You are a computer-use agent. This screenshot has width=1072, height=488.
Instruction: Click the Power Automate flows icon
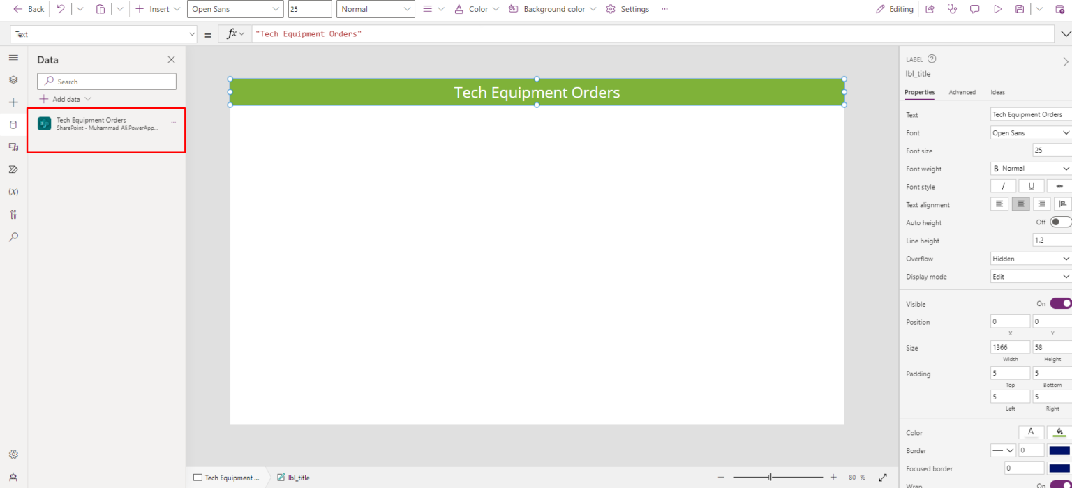click(13, 169)
